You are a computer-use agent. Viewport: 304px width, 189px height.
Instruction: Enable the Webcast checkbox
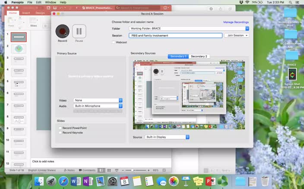point(114,42)
